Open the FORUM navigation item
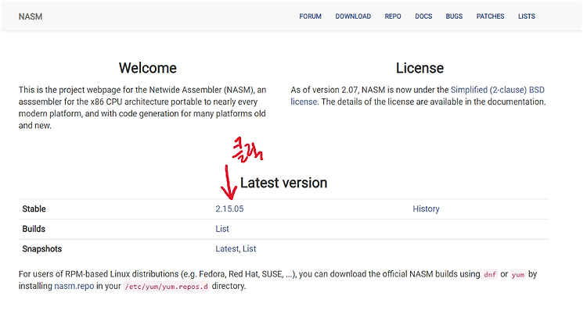Viewport: 587px width, 314px height. tap(310, 16)
